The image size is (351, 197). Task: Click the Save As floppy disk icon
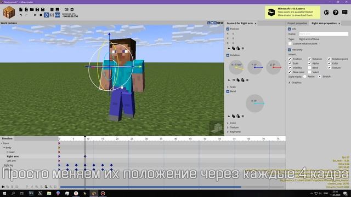tap(43, 10)
